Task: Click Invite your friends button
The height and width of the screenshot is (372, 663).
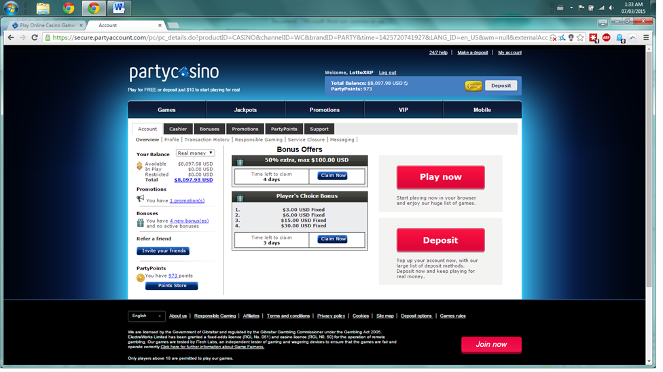Action: (163, 251)
